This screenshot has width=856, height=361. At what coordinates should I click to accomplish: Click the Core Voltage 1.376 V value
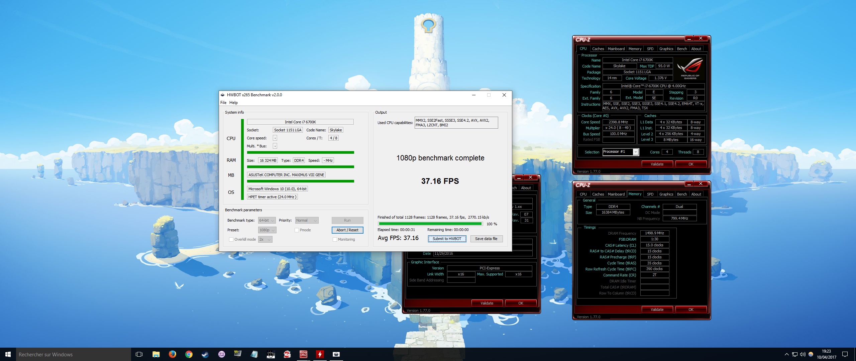click(660, 78)
